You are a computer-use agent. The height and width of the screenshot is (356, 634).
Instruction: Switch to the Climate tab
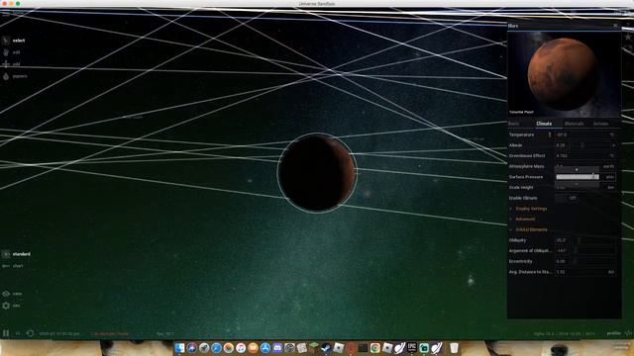(544, 124)
